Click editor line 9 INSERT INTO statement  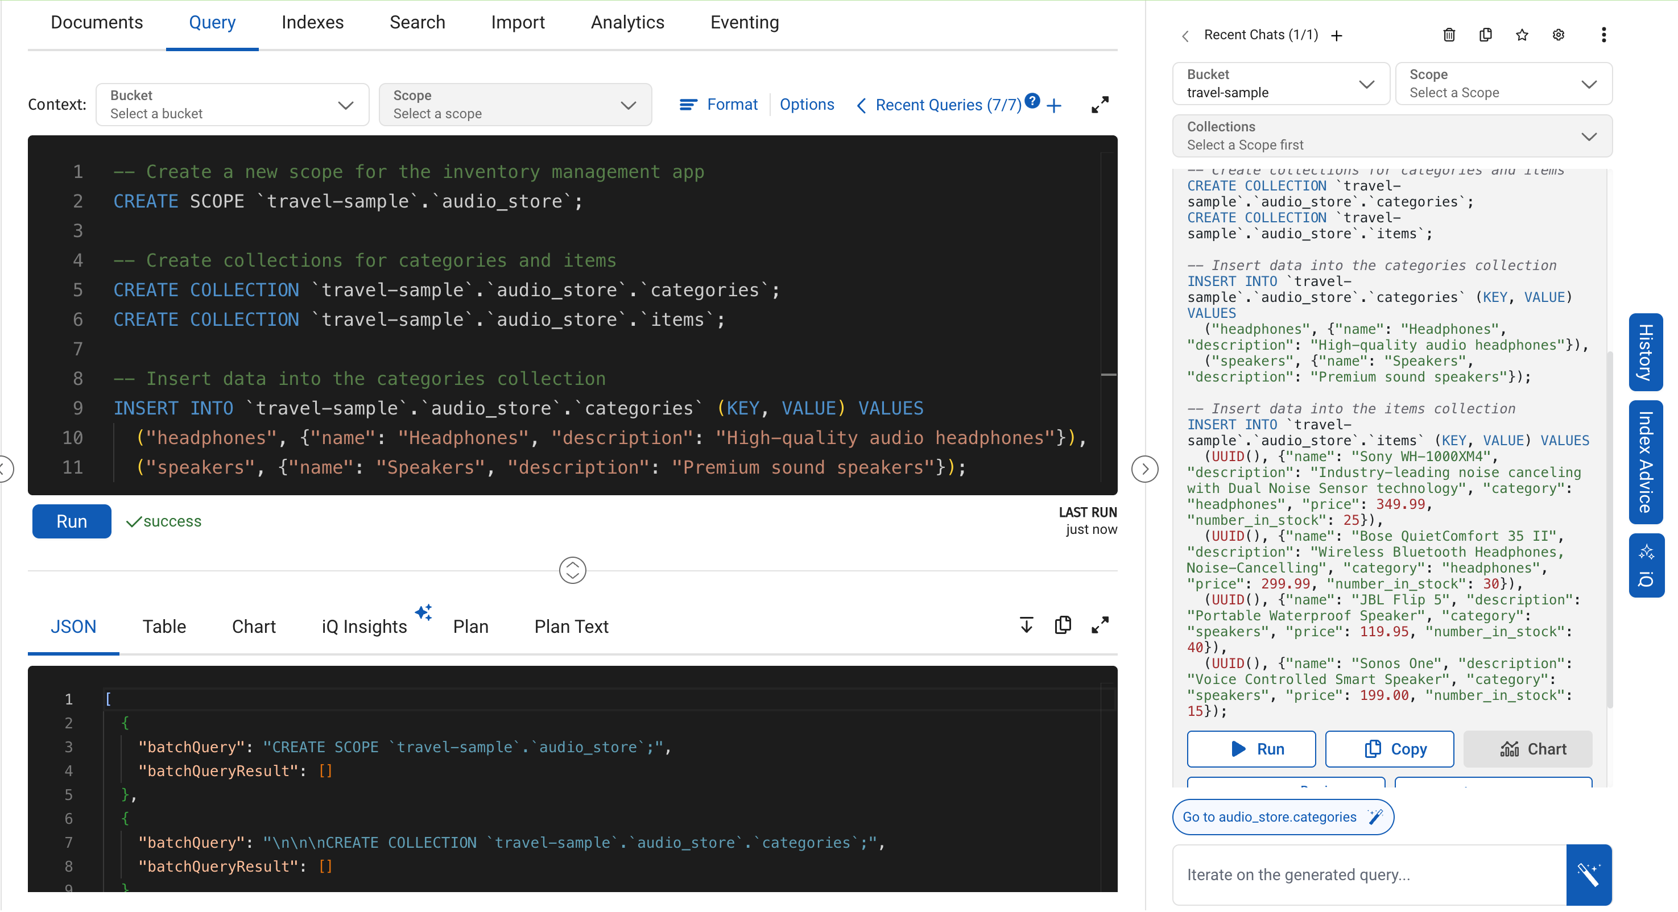pos(519,408)
